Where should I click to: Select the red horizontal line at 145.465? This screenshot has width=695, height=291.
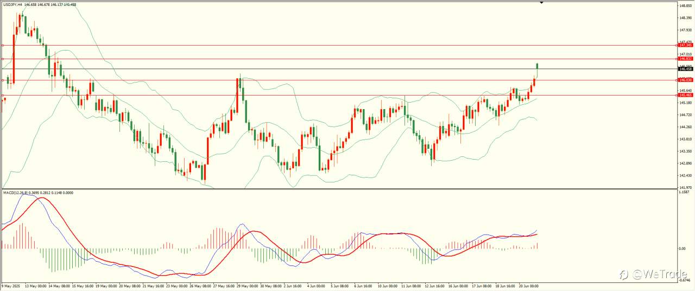click(x=339, y=95)
